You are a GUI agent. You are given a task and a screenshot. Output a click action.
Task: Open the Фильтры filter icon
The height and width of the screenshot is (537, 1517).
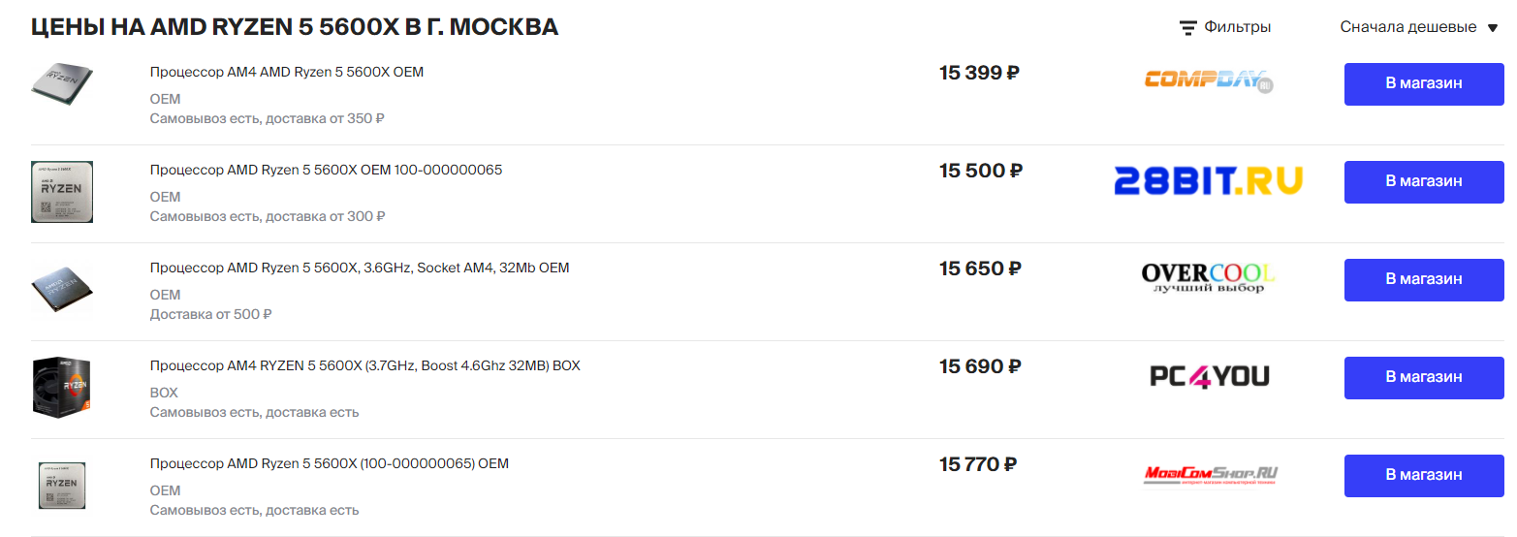[1187, 28]
